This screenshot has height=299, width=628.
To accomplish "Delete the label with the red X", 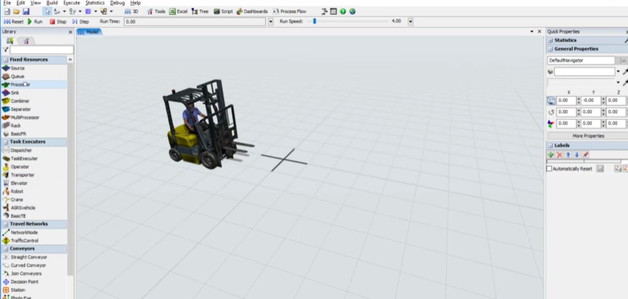I will tap(559, 154).
